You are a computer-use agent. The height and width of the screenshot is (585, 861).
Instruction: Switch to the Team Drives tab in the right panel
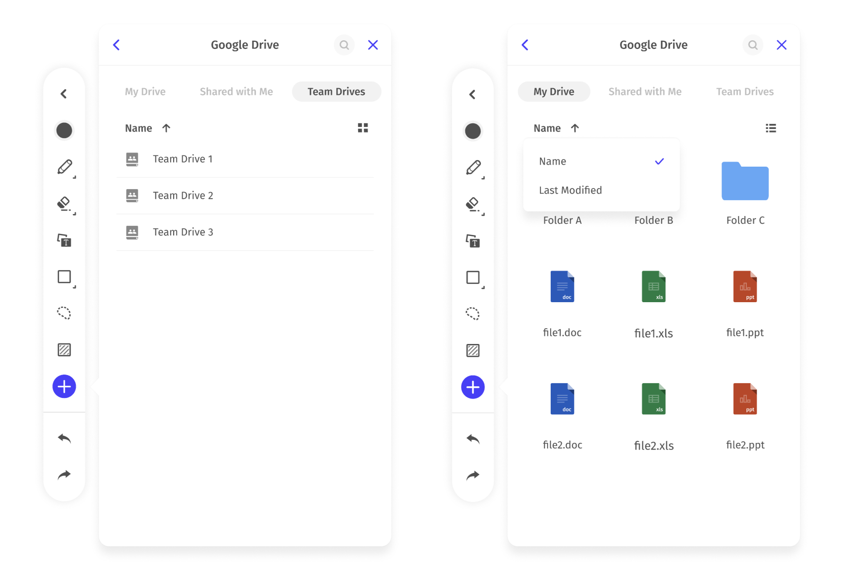pyautogui.click(x=744, y=92)
